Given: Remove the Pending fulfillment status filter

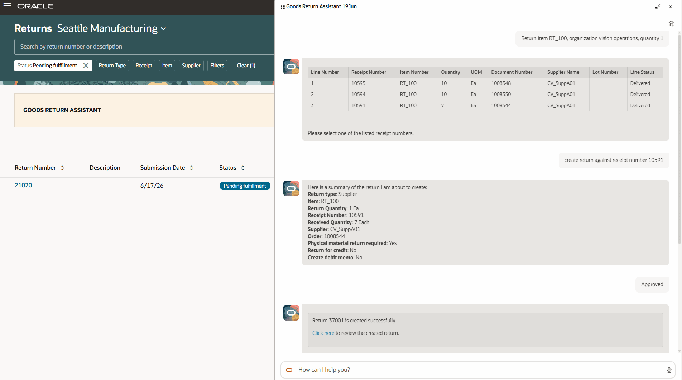Looking at the screenshot, I should coord(86,66).
